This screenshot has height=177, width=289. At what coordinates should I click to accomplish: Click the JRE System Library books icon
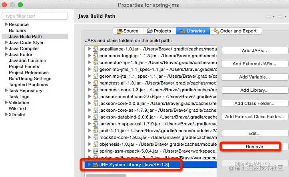click(95, 165)
